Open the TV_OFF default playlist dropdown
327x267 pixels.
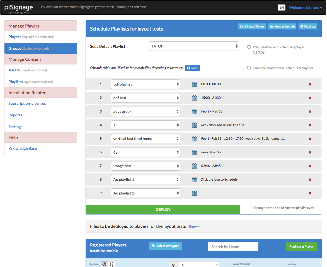(x=194, y=46)
